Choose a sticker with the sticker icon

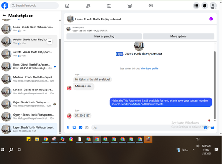(81, 128)
